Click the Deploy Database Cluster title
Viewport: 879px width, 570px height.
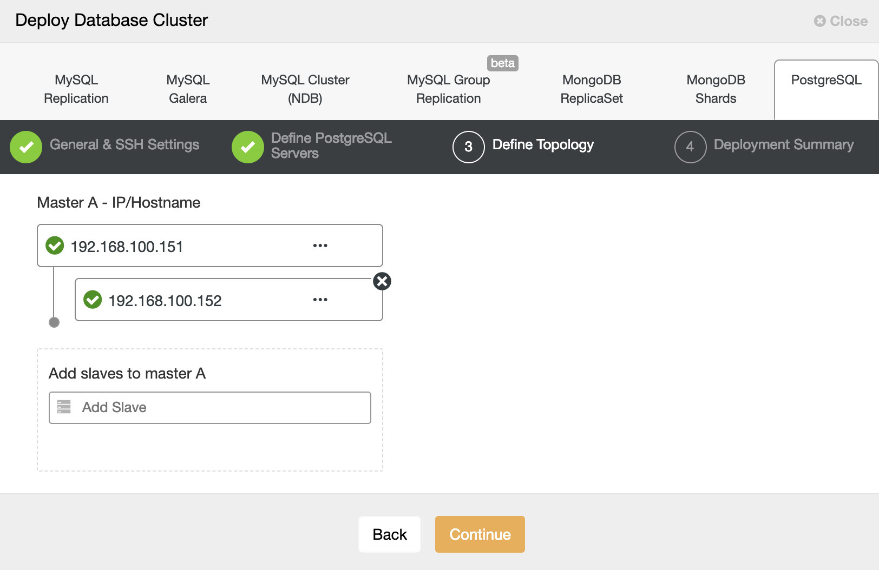111,20
